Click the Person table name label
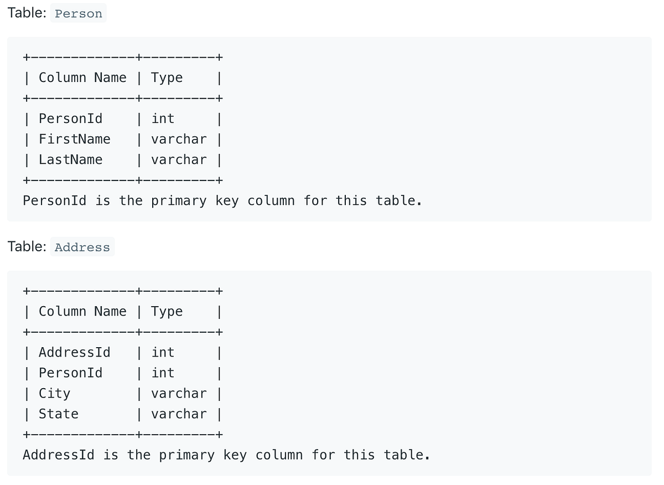This screenshot has width=664, height=485. point(79,14)
